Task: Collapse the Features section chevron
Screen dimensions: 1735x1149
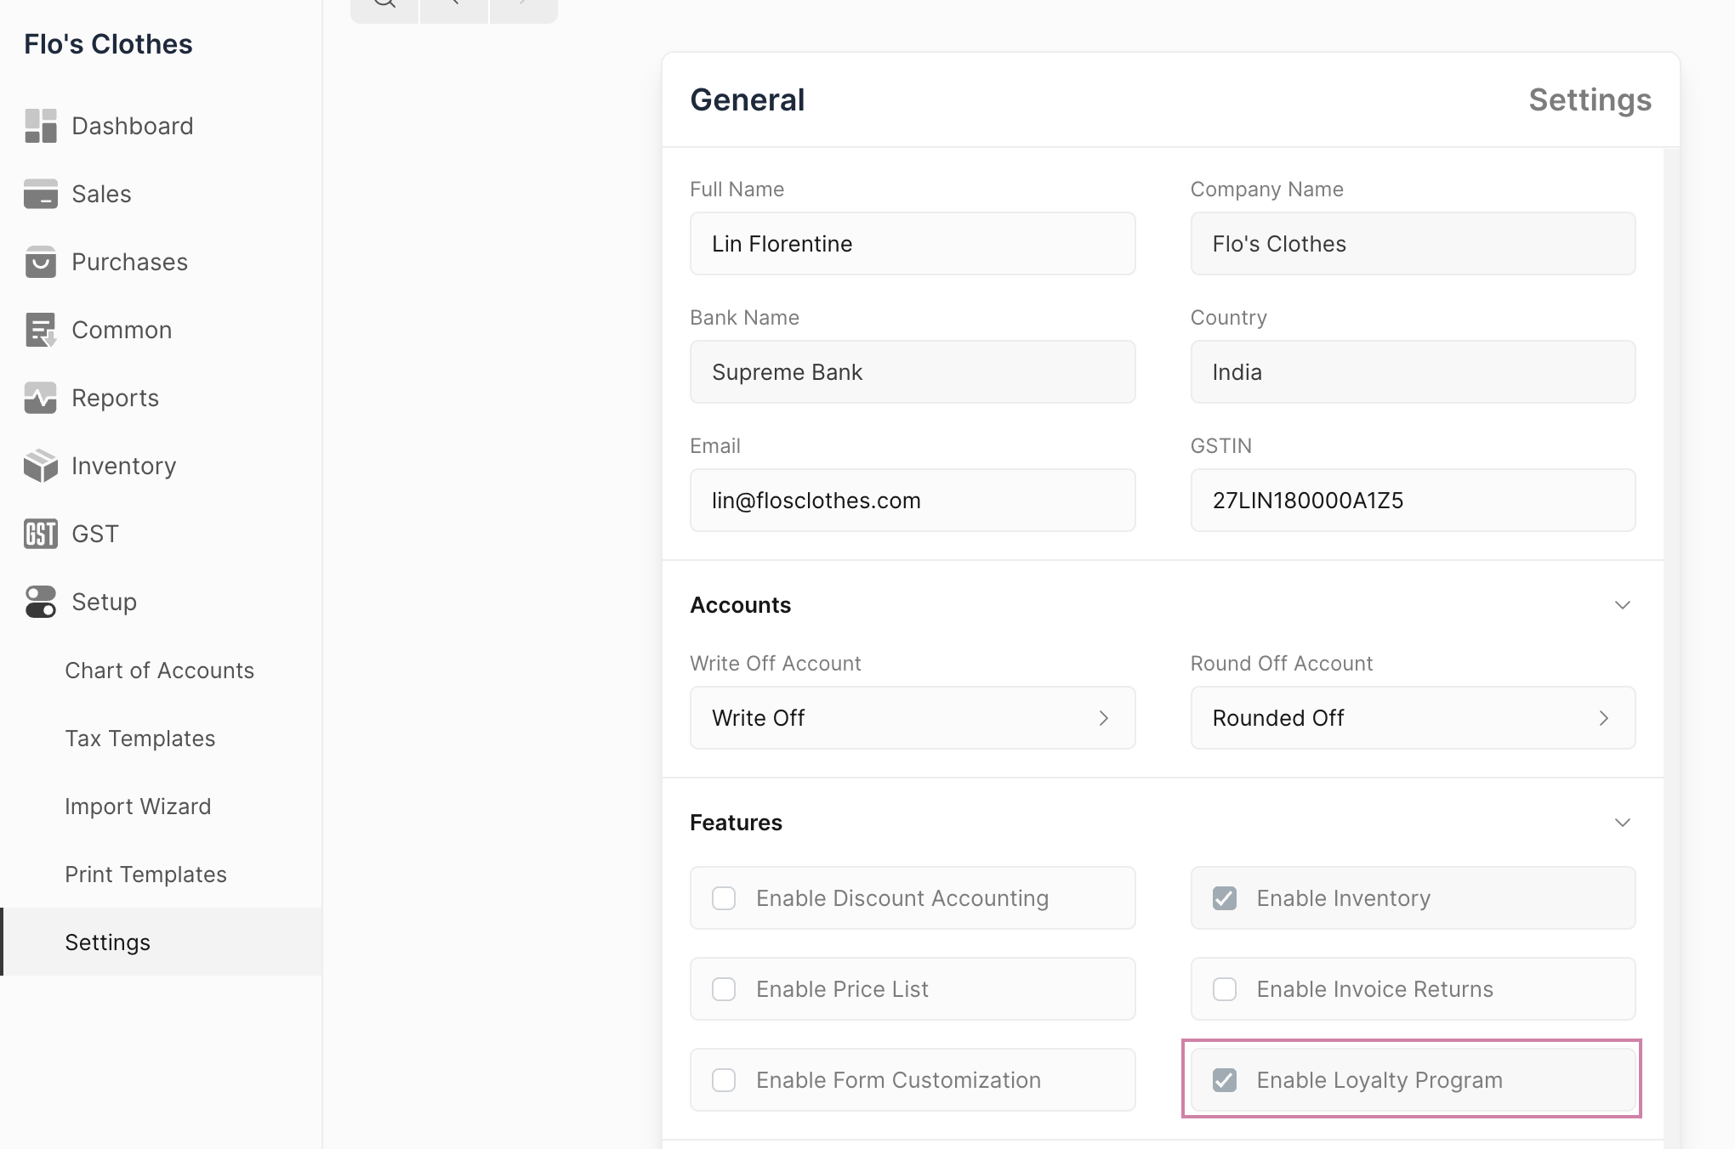Action: (1622, 823)
